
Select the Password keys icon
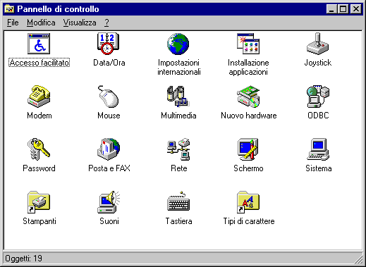(39, 149)
